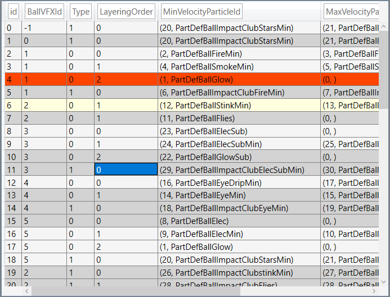
Task: Select the BallVFXId cell showing -1
Action: point(44,28)
